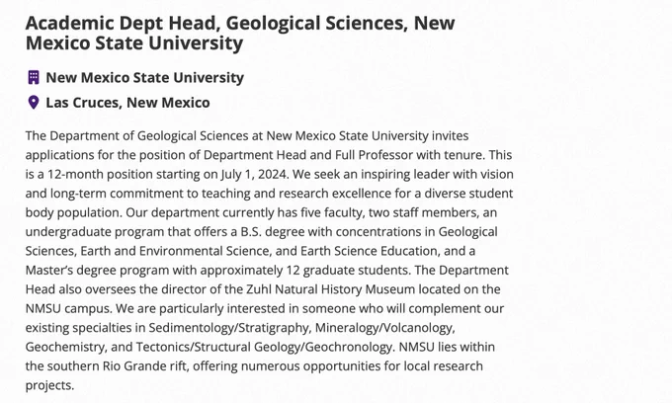Click the purple location pin icon
Screen dimensions: 672x403
coord(34,103)
